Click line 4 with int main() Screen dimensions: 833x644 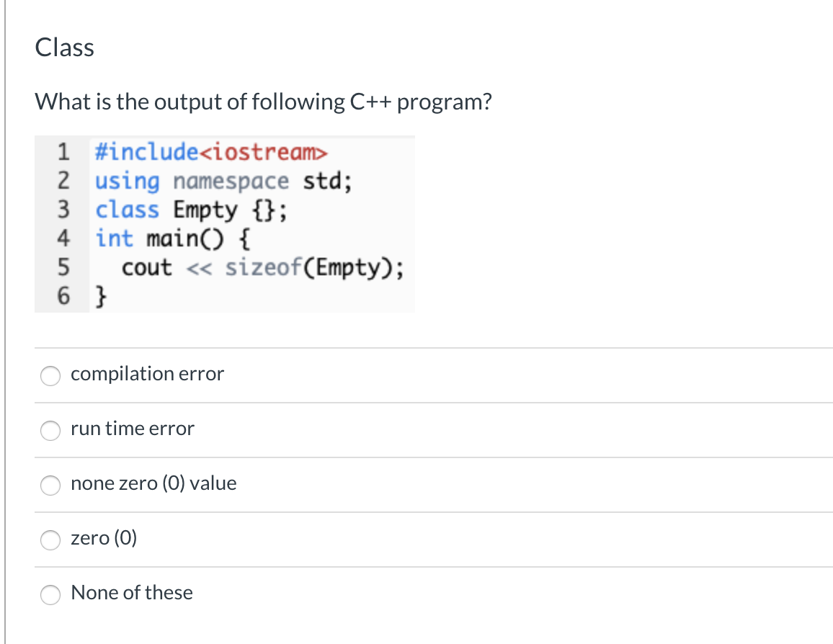[173, 238]
